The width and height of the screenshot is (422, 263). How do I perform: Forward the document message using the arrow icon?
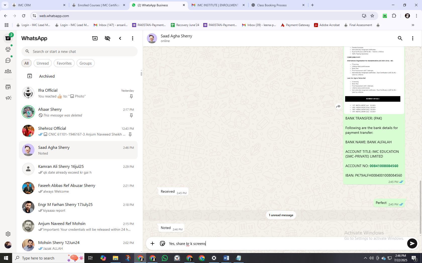click(338, 106)
